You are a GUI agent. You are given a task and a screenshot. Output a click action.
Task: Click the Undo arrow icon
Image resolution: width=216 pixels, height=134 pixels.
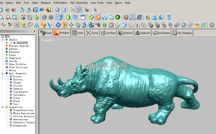coord(72,10)
